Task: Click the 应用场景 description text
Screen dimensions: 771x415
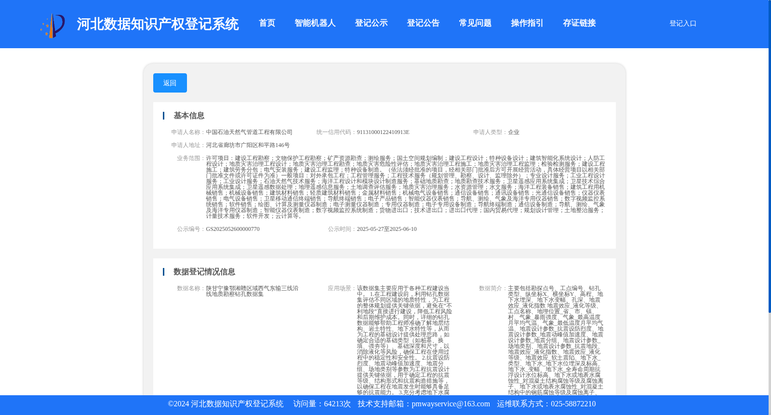Action: point(405,340)
